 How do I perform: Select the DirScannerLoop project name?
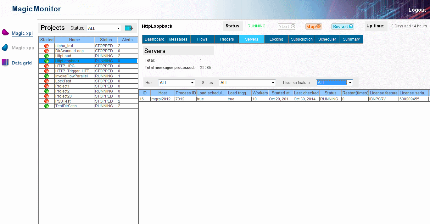coord(70,51)
